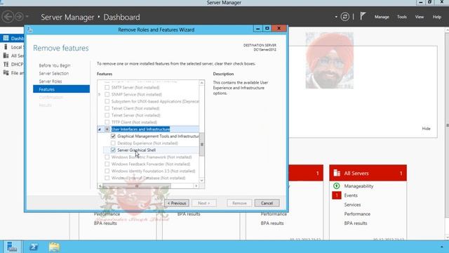The width and height of the screenshot is (449, 253).
Task: Toggle Desktop Experience checkbox
Action: pyautogui.click(x=113, y=143)
